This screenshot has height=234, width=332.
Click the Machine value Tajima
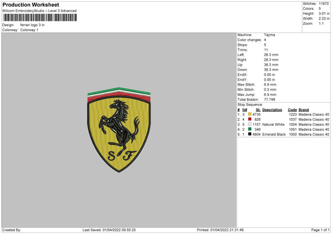click(269, 35)
